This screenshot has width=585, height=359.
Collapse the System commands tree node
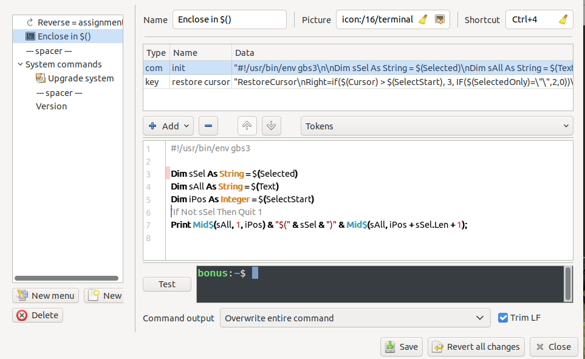click(x=21, y=64)
